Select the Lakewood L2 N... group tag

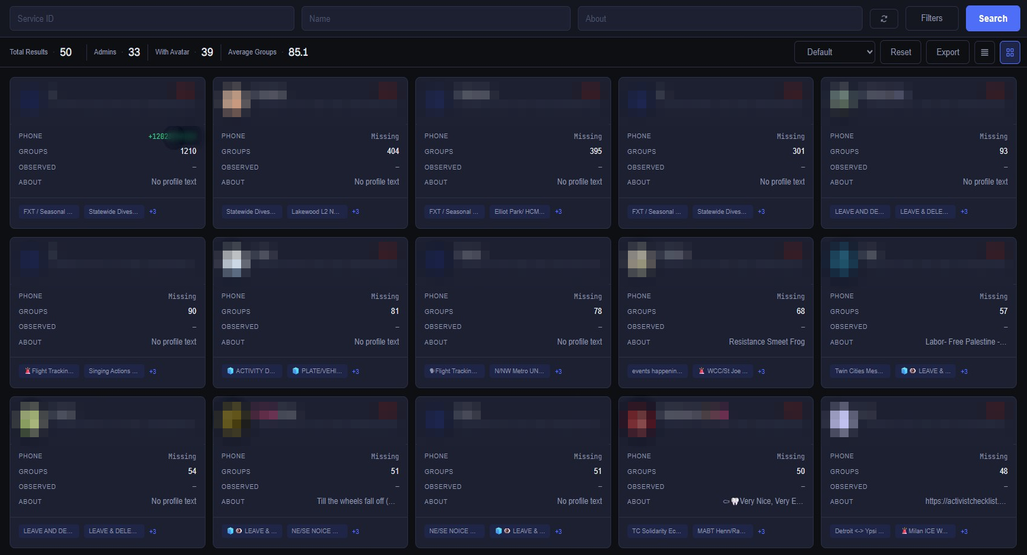[x=316, y=212]
